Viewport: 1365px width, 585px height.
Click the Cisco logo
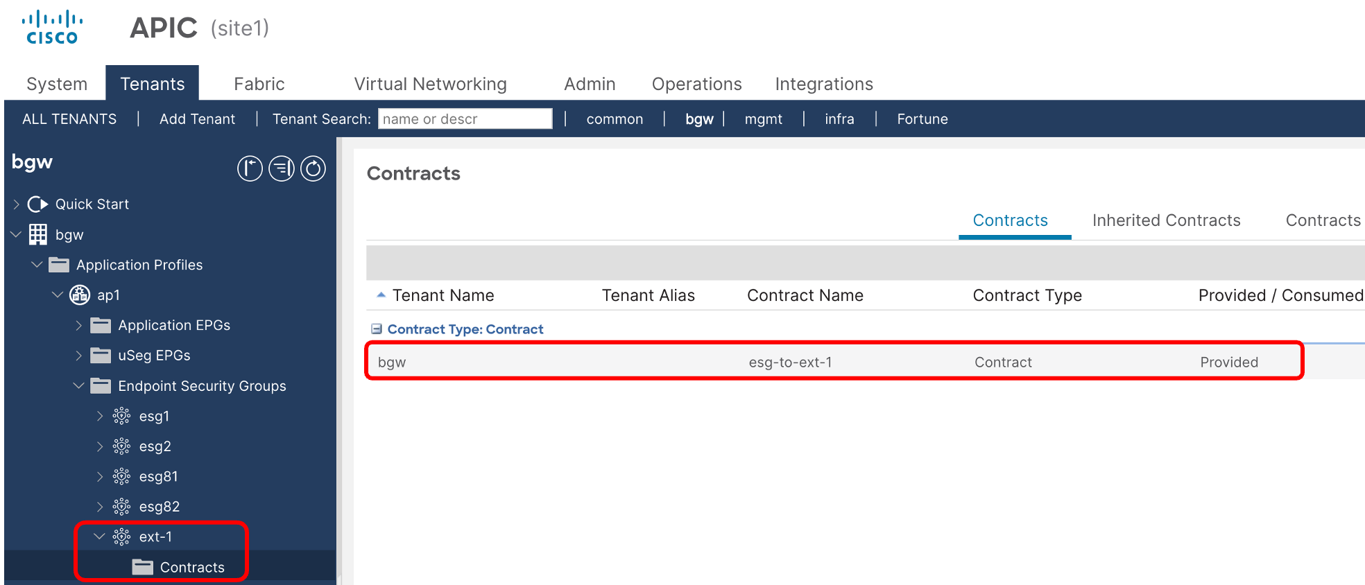pyautogui.click(x=52, y=28)
